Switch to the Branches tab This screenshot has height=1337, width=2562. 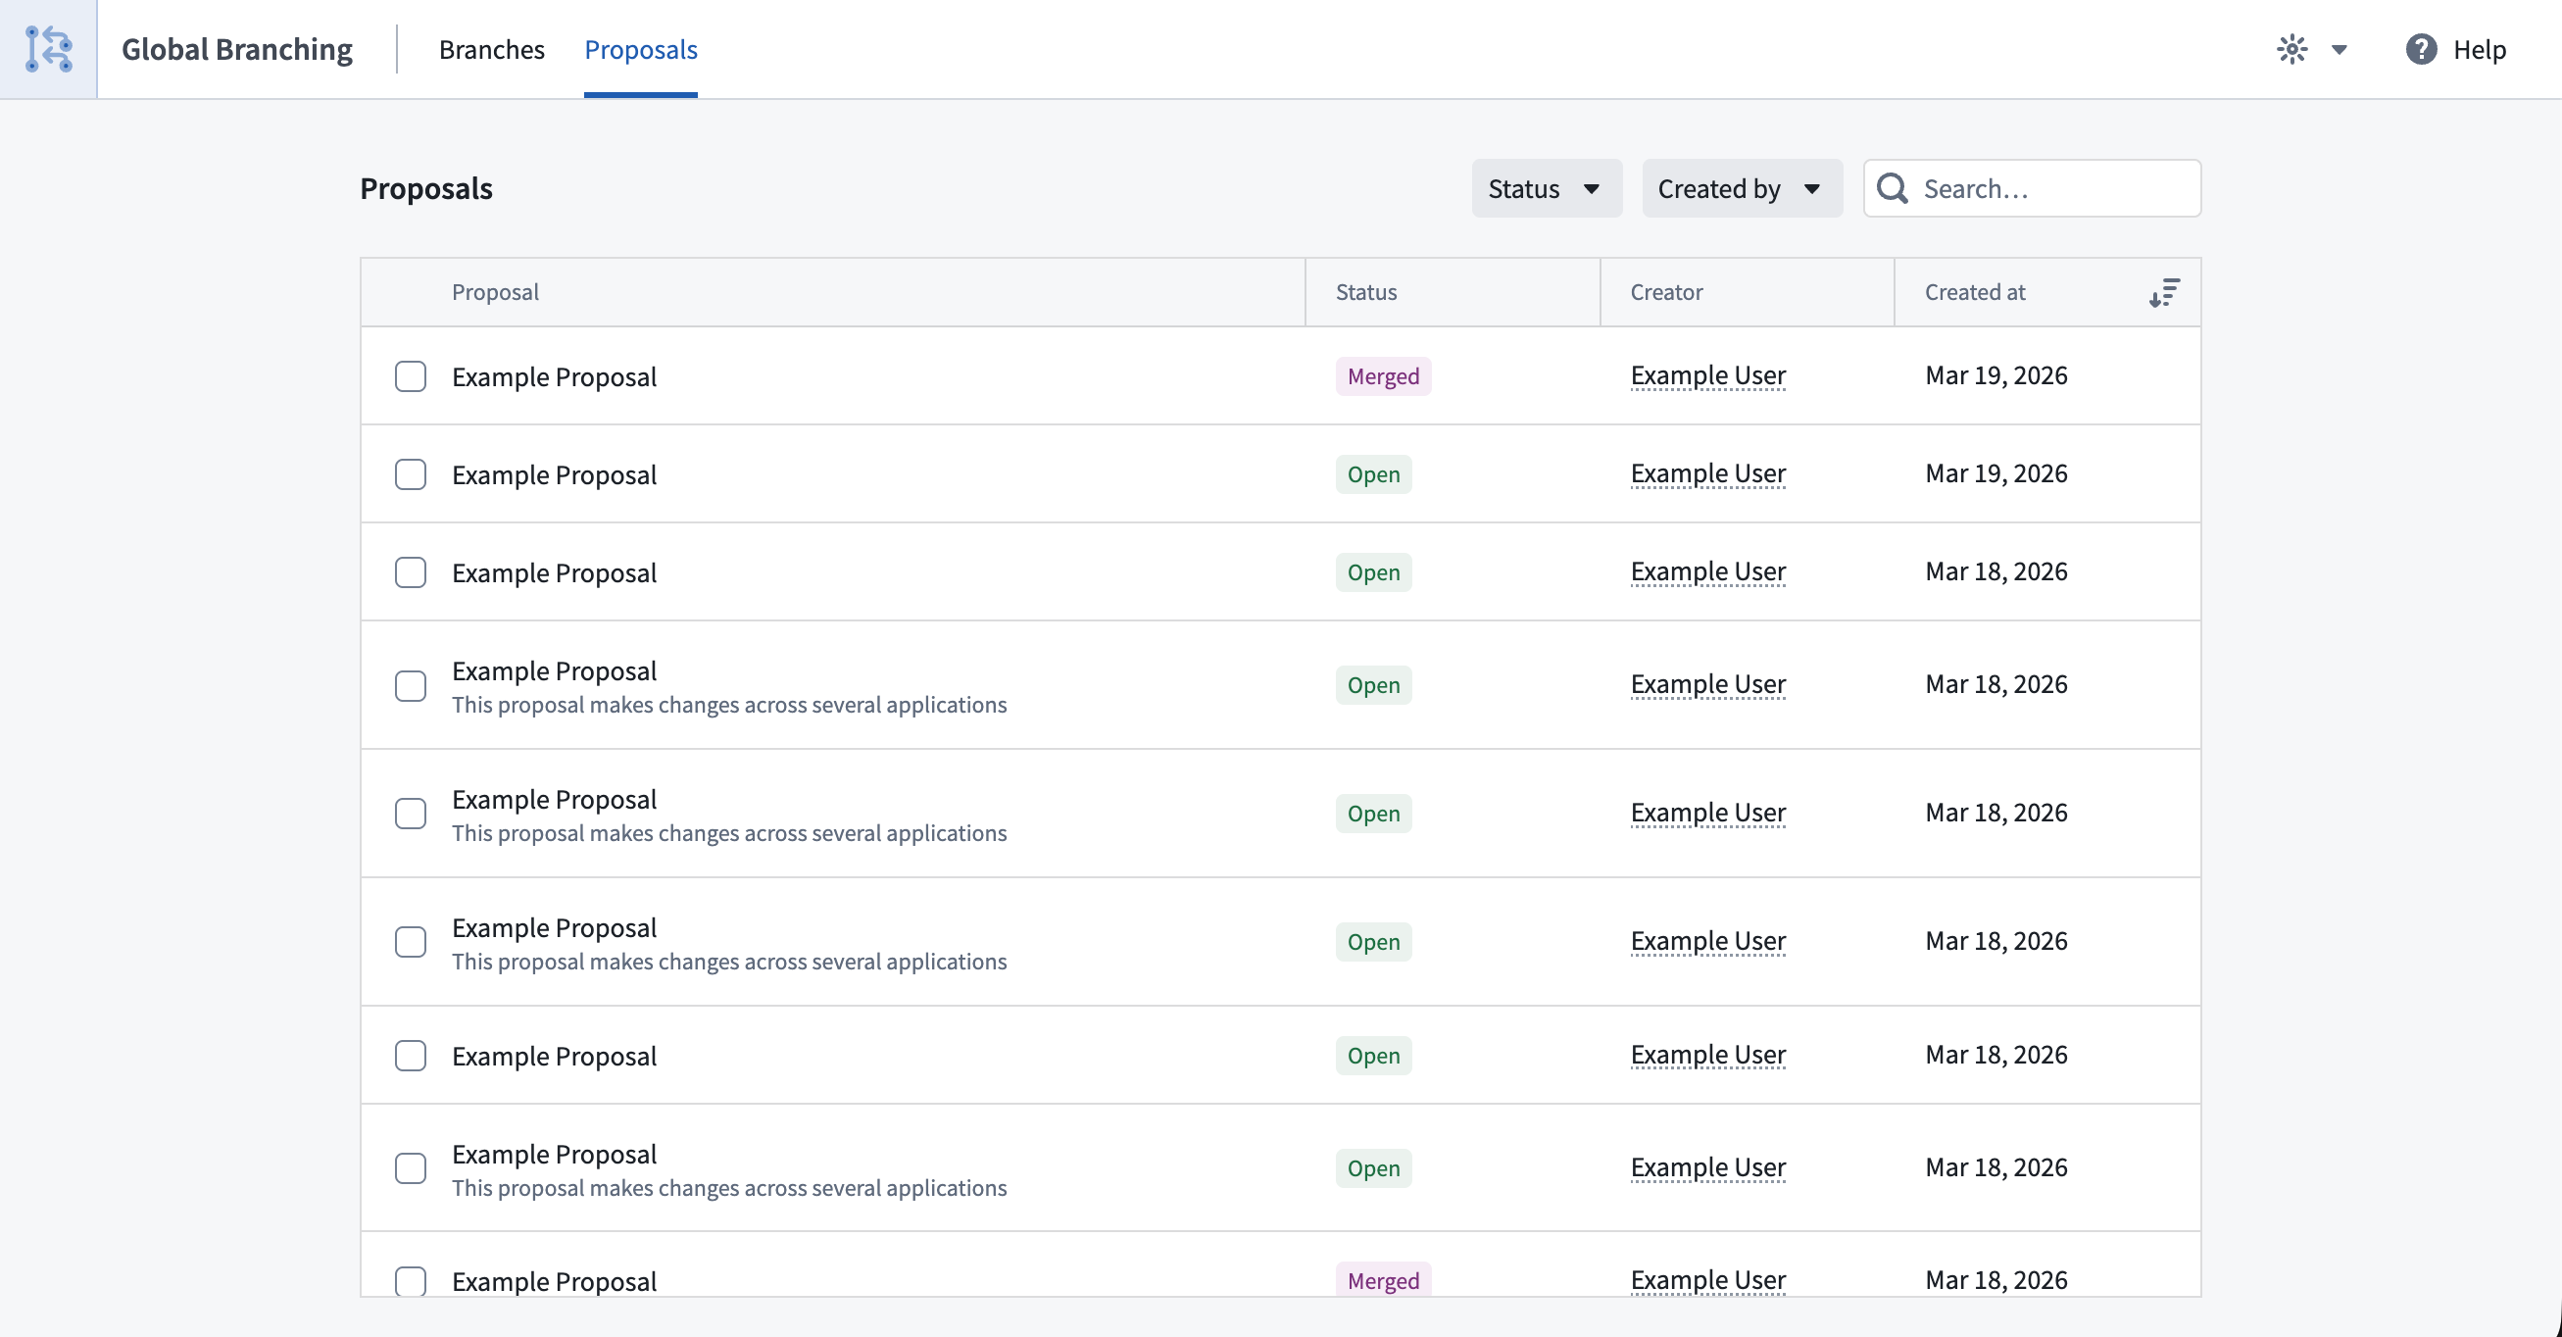491,49
